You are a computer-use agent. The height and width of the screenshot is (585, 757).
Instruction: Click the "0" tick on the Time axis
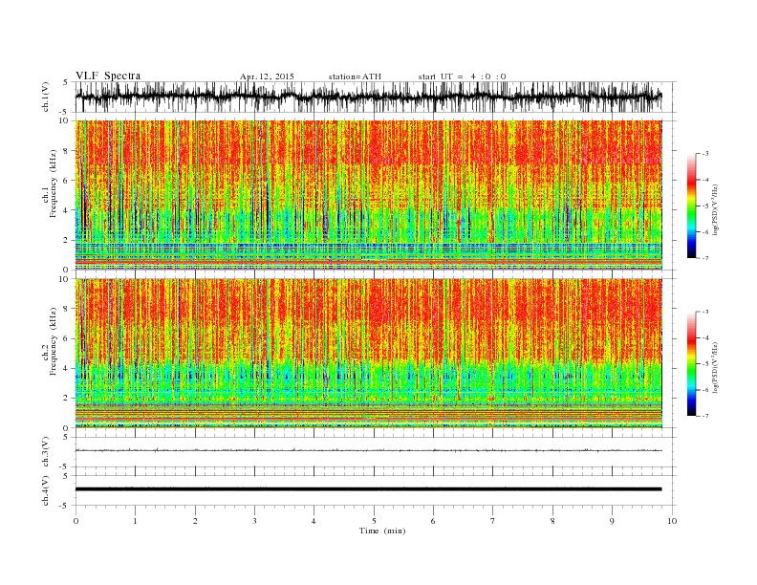pos(76,521)
